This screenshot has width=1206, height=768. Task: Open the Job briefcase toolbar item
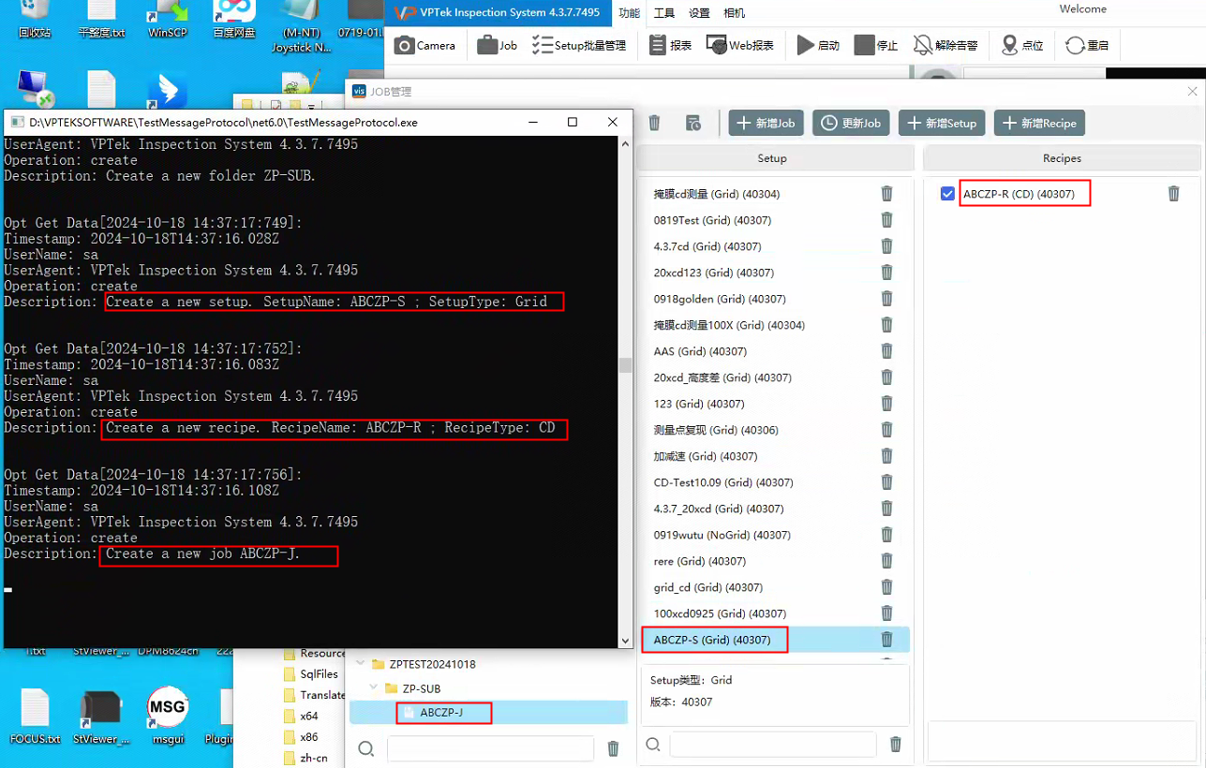coord(497,45)
